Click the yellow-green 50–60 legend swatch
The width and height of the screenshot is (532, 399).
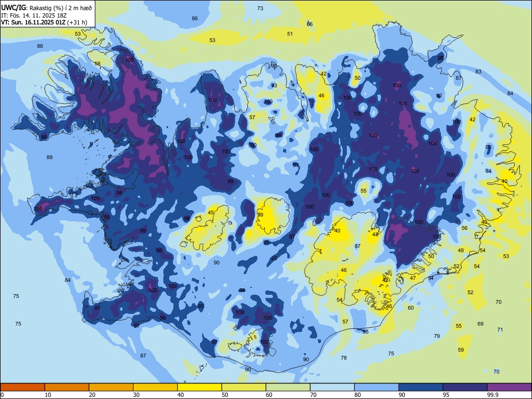tap(244, 387)
